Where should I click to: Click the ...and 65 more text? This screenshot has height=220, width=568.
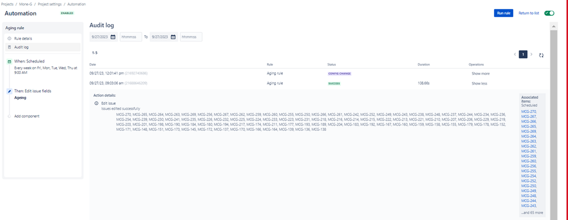(532, 213)
